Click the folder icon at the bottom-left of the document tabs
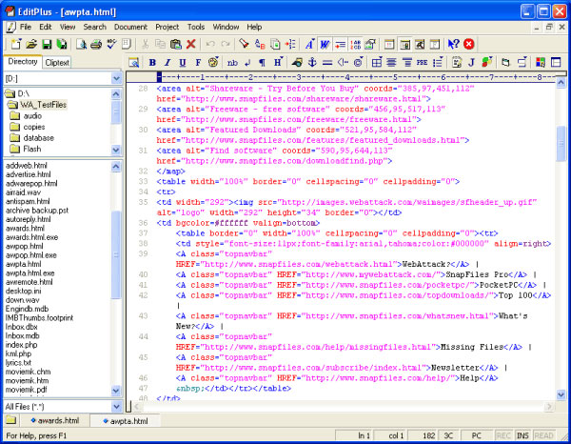The image size is (571, 444). click(x=10, y=420)
